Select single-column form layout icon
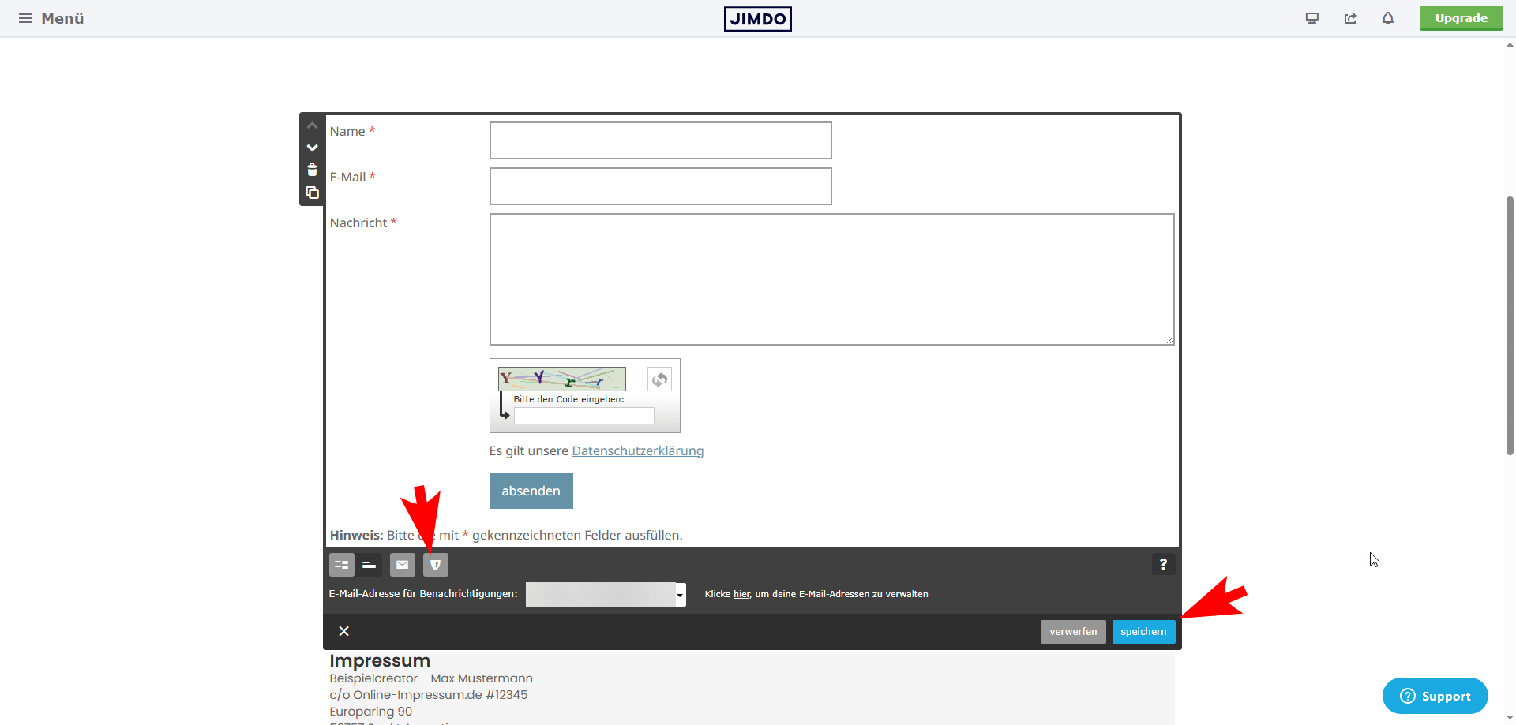The image size is (1516, 725). [369, 565]
